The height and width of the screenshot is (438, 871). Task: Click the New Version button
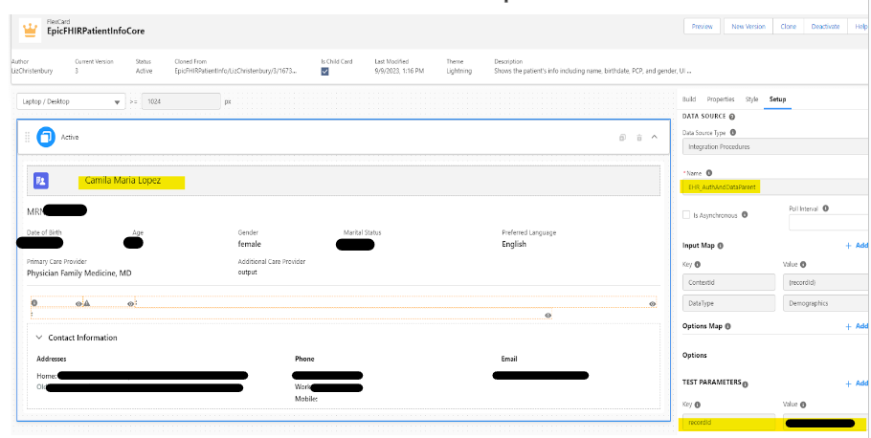point(748,26)
